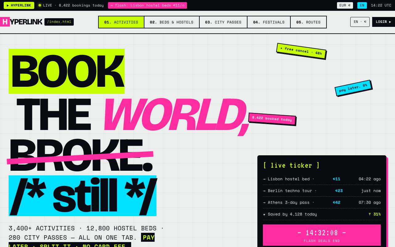Click the €42 price in ticker
Image resolution: width=395 pixels, height=247 pixels.
click(336, 203)
